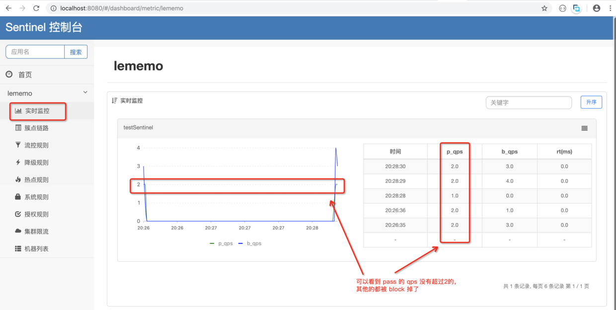Open 簇点链路 cluster link list icon
The image size is (616, 310).
(x=18, y=128)
